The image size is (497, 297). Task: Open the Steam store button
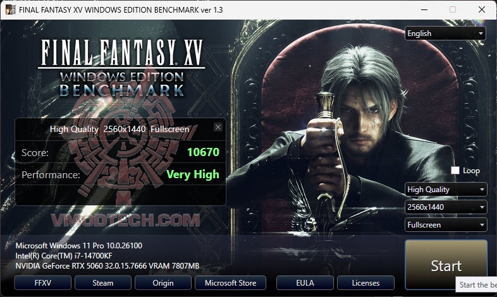(103, 282)
